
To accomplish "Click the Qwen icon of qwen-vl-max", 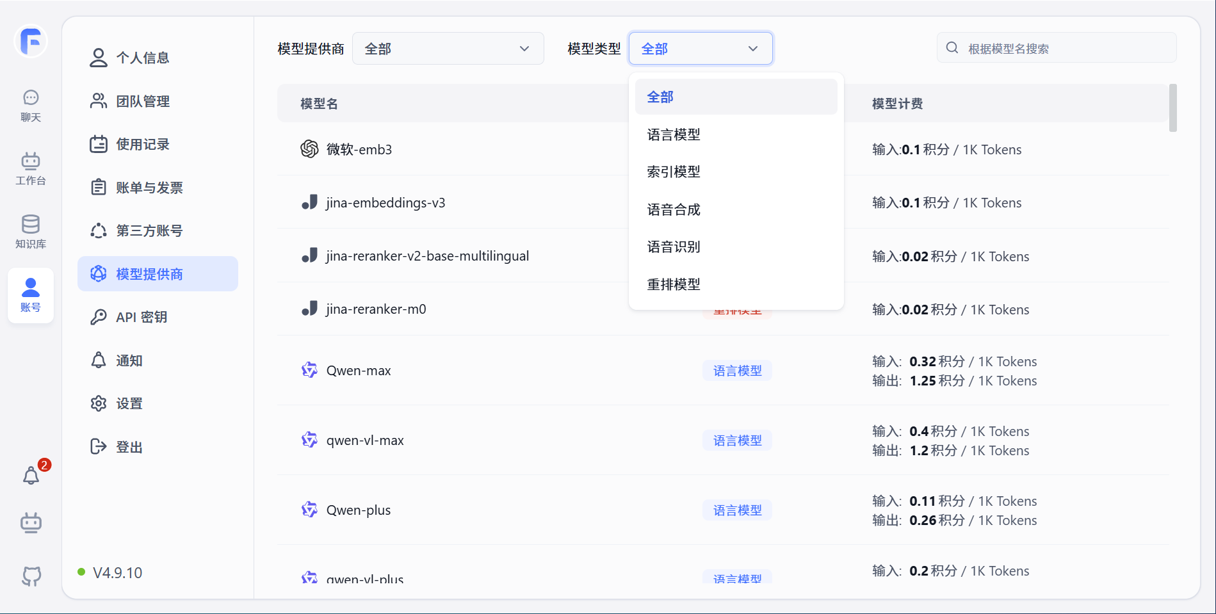I will pos(309,440).
